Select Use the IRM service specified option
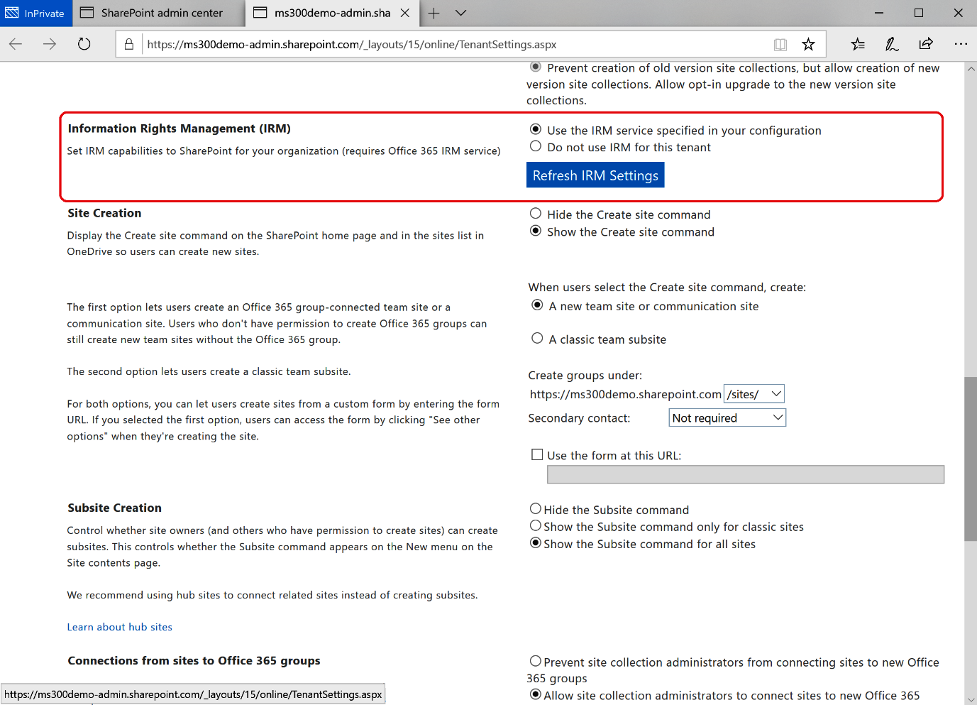The image size is (977, 705). [x=536, y=129]
